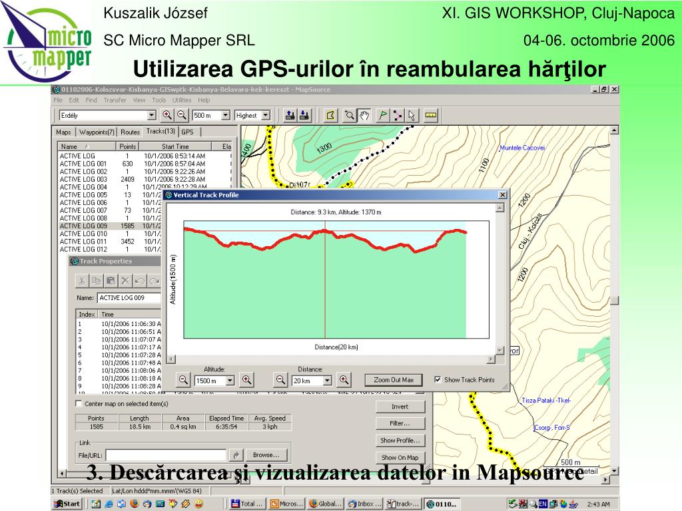The height and width of the screenshot is (511, 682).
Task: Click the Browse... button
Action: click(x=266, y=455)
